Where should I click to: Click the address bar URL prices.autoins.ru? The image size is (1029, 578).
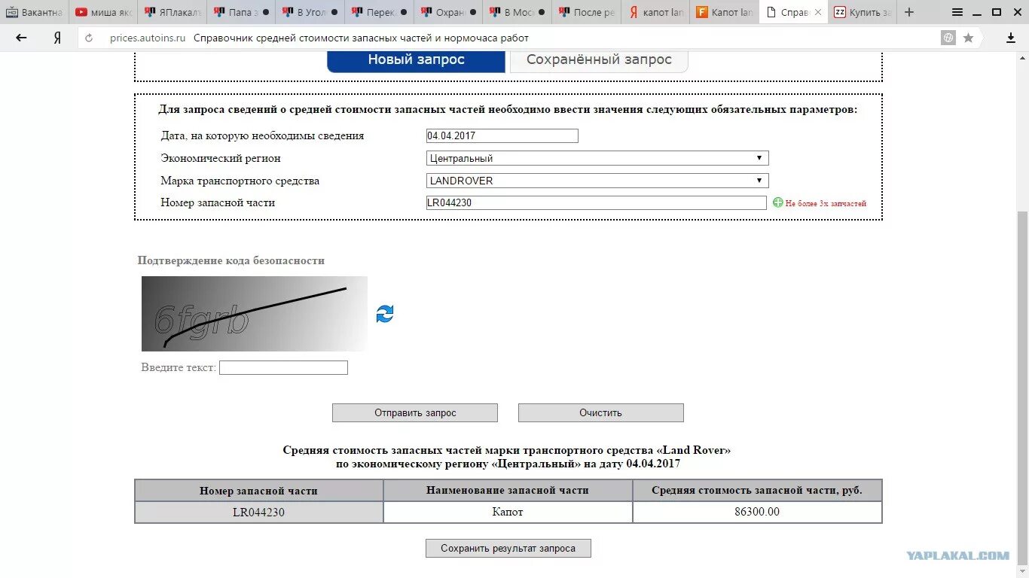coord(148,38)
